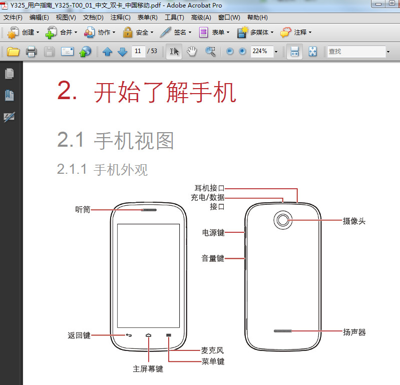The image size is (400, 385).
Task: Open the 查找 search options arrow
Action: click(x=388, y=52)
